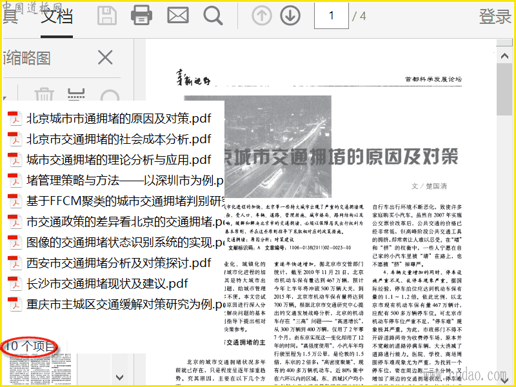Switch to the 文档 tab
516x387 pixels.
point(57,17)
